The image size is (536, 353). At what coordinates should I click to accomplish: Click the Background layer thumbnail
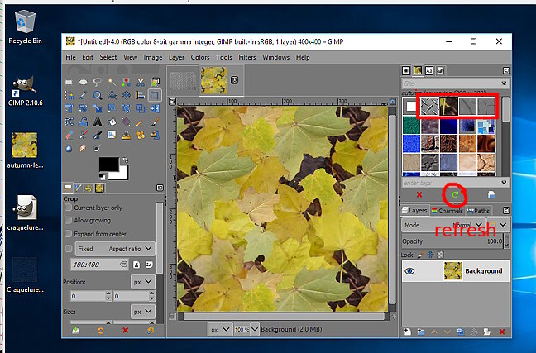coord(453,270)
